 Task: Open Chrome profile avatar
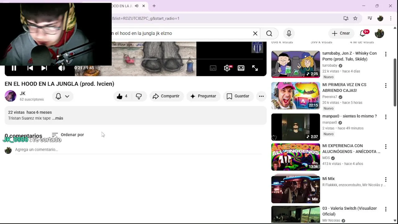tap(380, 18)
